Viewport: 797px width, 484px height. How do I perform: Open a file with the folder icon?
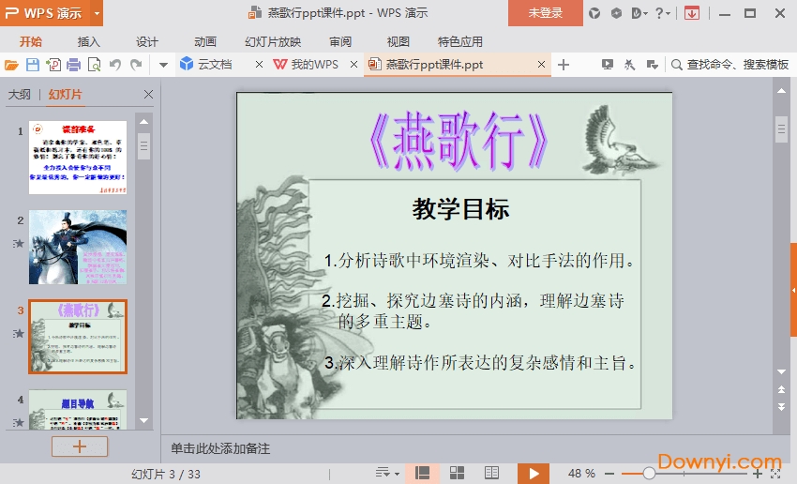click(x=11, y=65)
